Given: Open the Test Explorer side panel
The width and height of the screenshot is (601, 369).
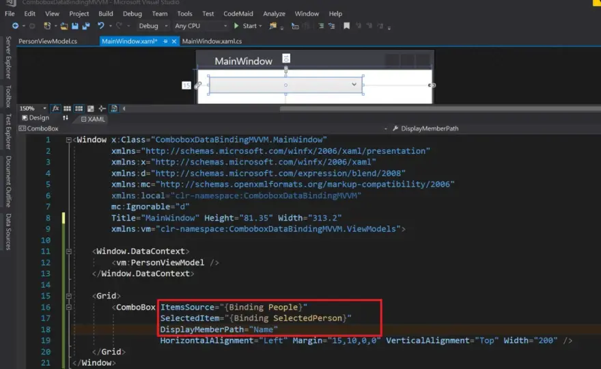Looking at the screenshot, I should 8,131.
